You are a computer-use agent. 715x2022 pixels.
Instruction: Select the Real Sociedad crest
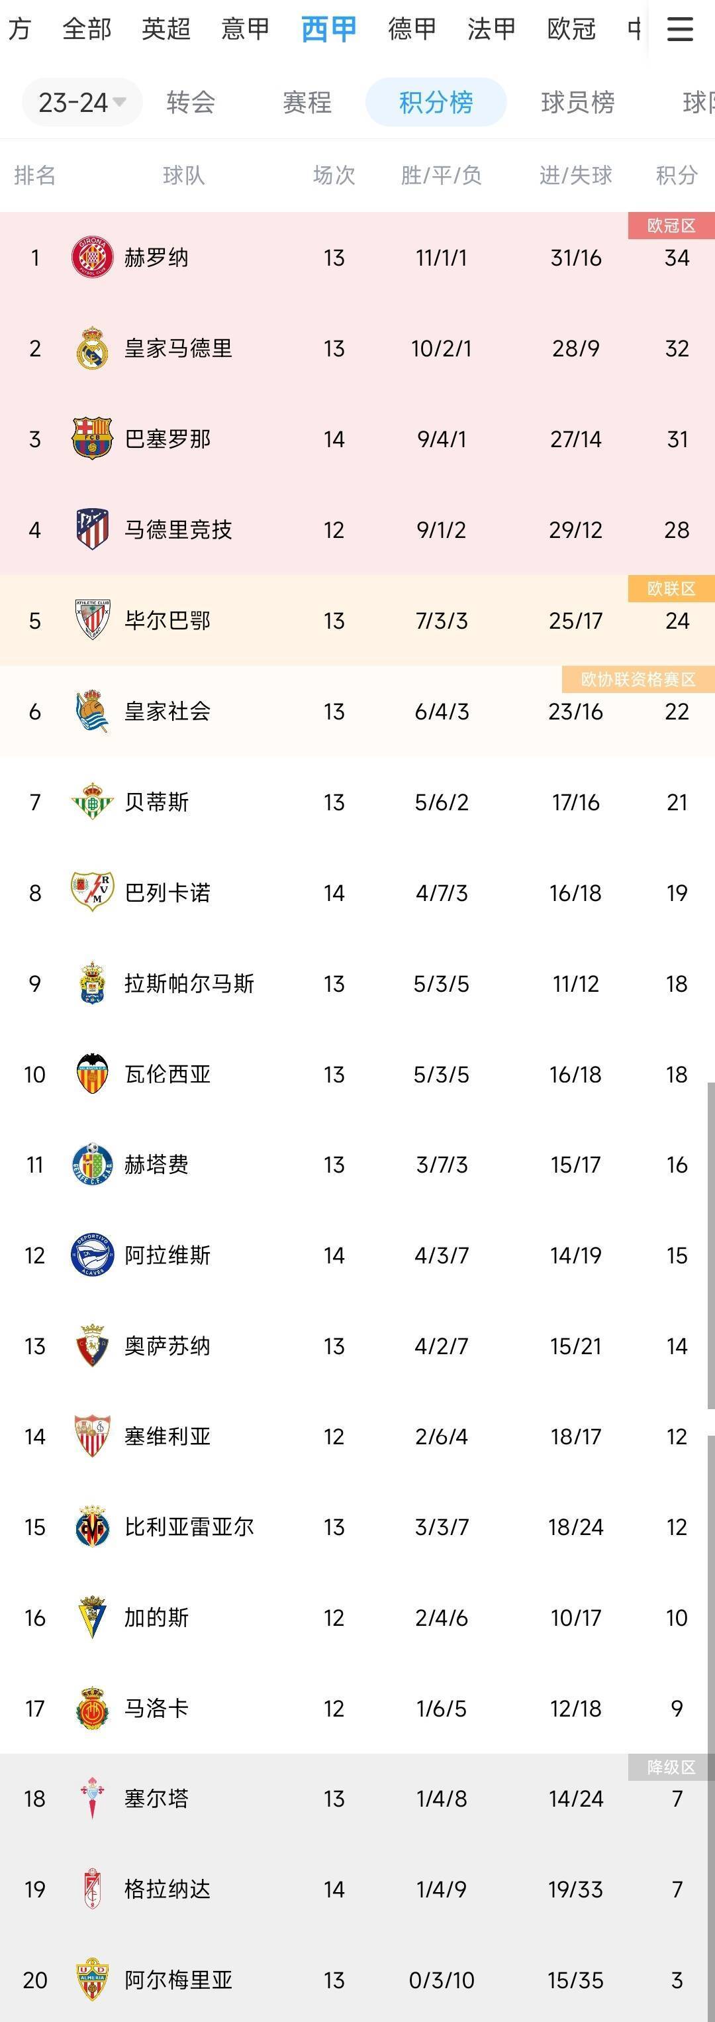[x=92, y=711]
